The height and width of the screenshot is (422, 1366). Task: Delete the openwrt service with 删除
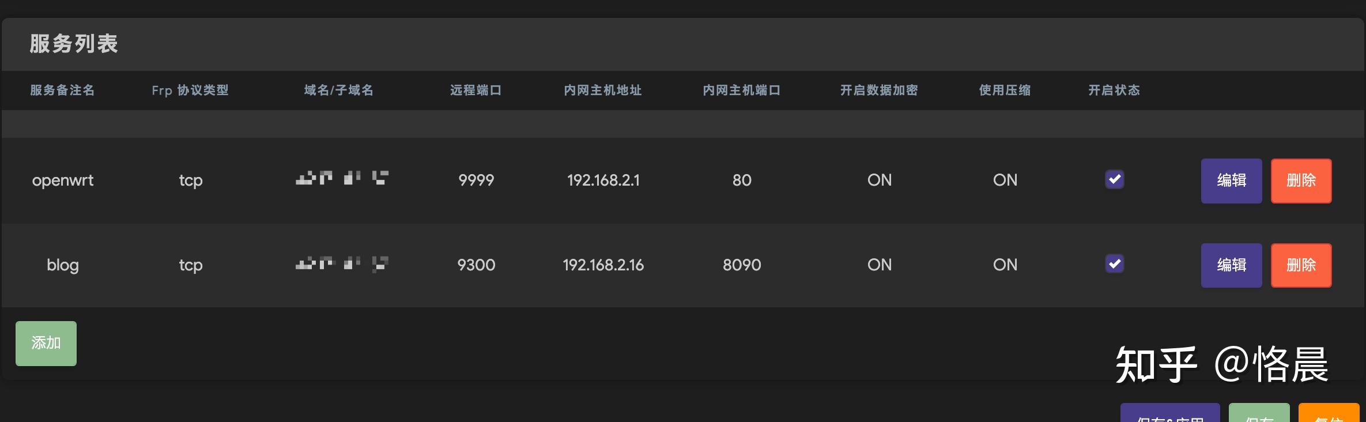click(x=1301, y=180)
